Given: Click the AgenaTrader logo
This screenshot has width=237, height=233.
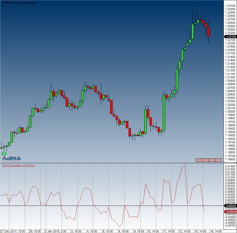Looking at the screenshot, I should [12, 158].
